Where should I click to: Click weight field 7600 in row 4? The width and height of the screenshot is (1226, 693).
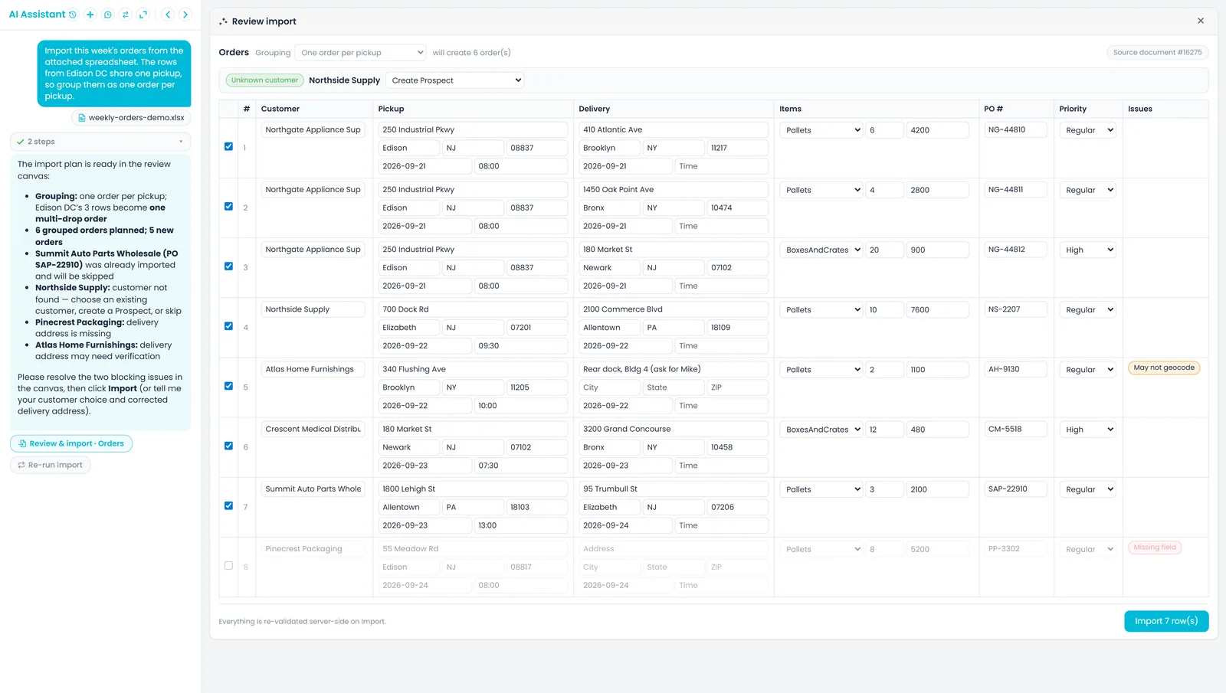tap(938, 310)
